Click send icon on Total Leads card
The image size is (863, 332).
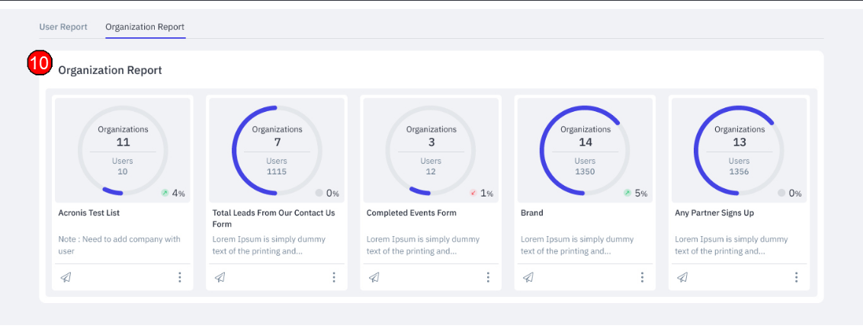[x=220, y=277]
